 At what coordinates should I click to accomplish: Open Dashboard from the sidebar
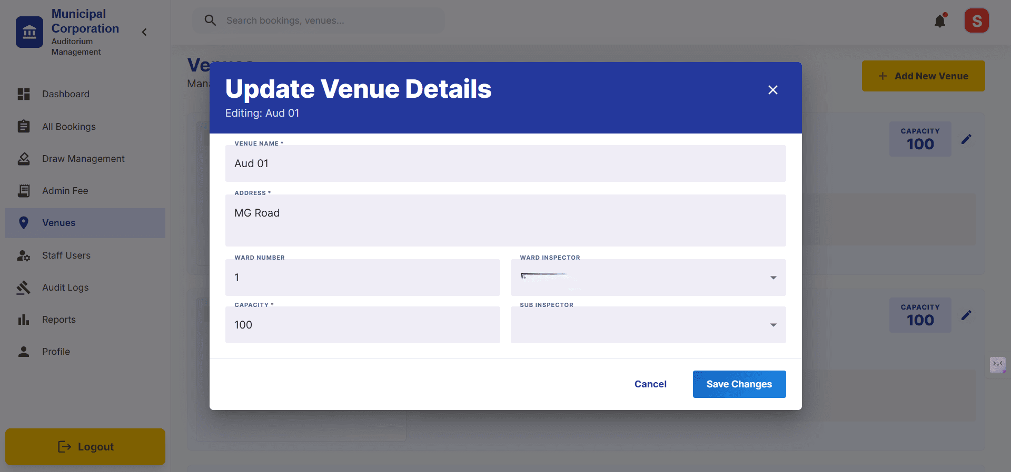85,94
